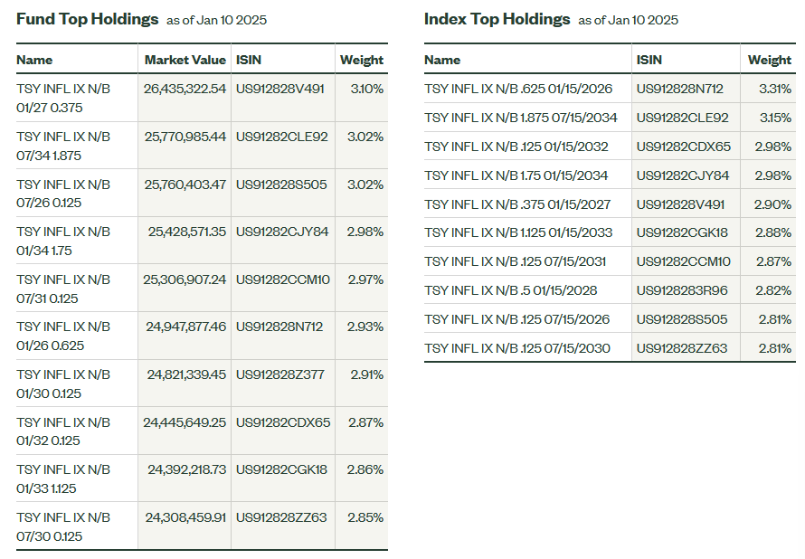The image size is (805, 559).
Task: Click Fund table ISIN US912828ZZ63
Action: [281, 516]
